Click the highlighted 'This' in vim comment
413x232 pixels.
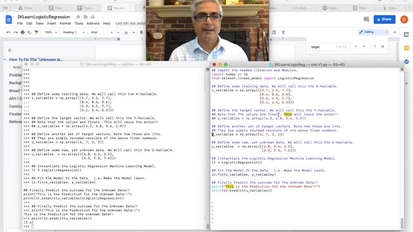coord(288,115)
